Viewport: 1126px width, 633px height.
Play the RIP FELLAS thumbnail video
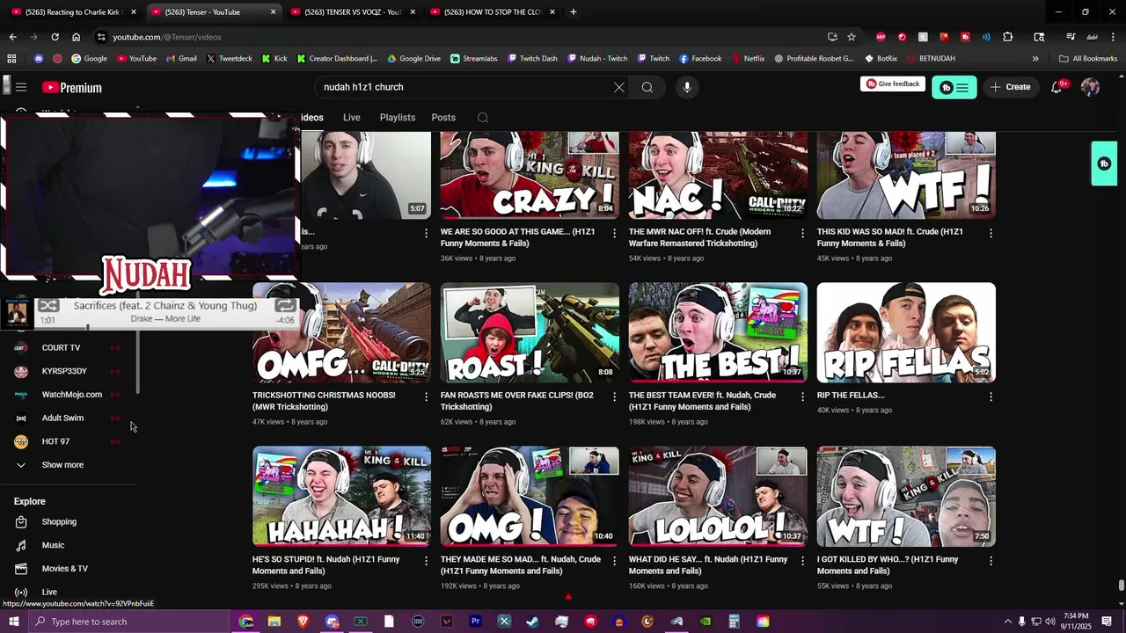coord(906,332)
